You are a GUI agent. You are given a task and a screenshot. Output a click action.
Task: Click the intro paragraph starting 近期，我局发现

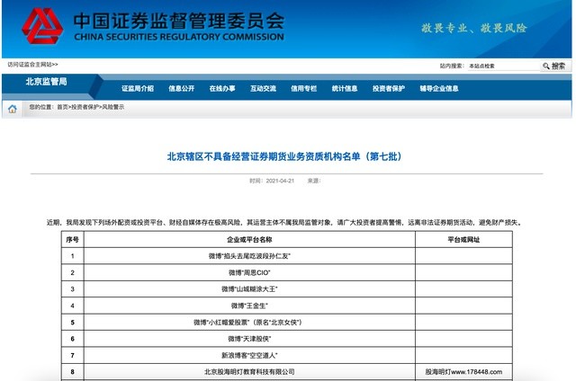tap(284, 222)
